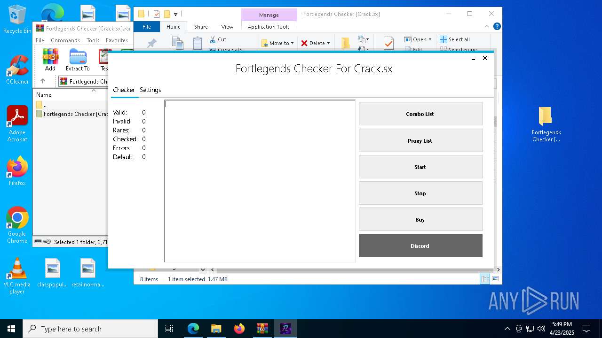Click Select all in Explorer ribbon
This screenshot has height=338, width=602.
pos(455,39)
